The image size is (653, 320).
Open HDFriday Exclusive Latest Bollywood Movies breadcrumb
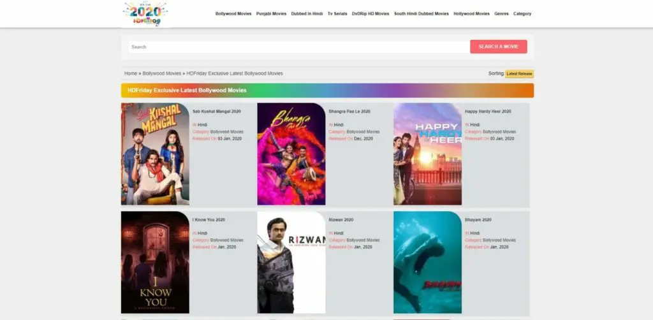[x=235, y=73]
